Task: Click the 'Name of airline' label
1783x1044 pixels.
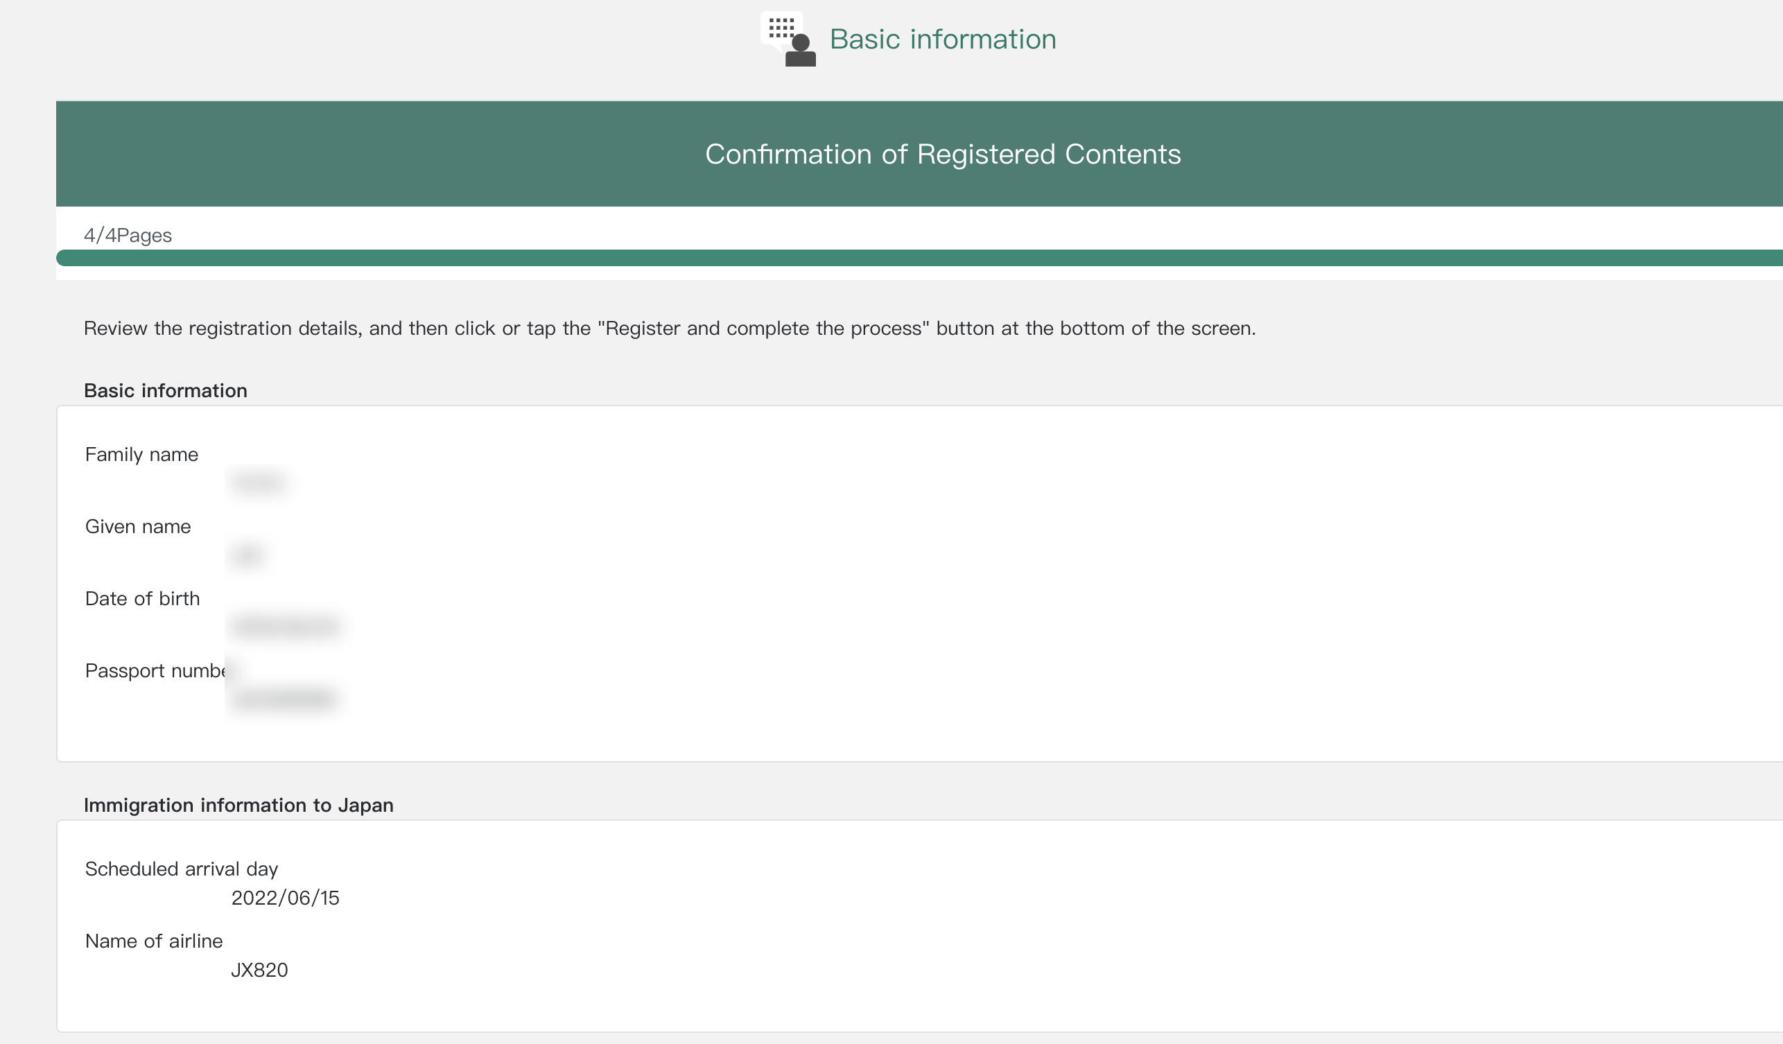Action: [153, 941]
